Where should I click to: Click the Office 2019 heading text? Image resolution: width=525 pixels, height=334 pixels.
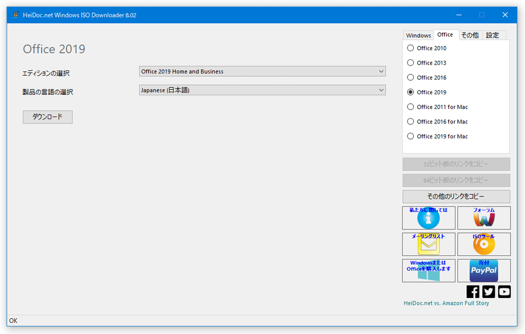[54, 49]
